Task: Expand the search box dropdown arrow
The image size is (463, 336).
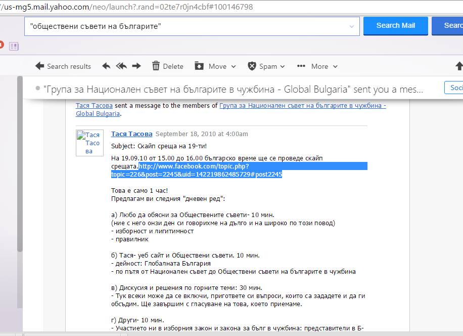Action: coord(352,26)
